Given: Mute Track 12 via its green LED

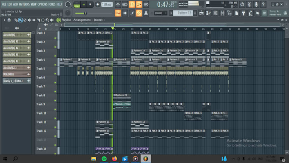Looking at the screenshot, I should (x=55, y=136).
